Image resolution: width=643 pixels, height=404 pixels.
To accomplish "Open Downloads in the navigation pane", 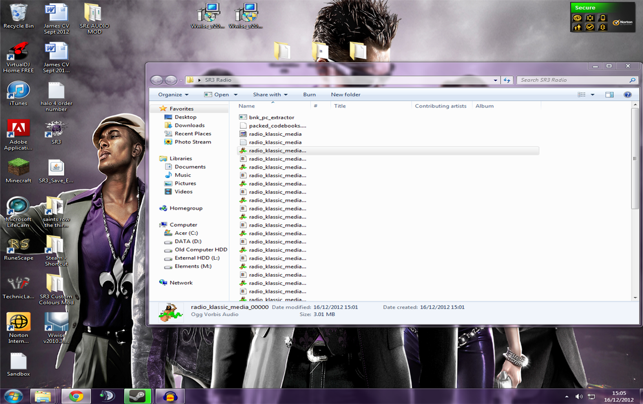I will coord(189,125).
